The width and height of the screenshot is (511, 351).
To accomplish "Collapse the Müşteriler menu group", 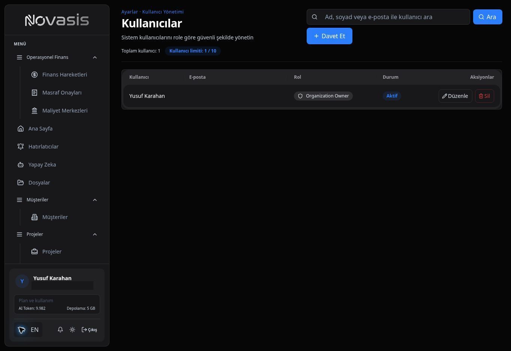I will (95, 200).
